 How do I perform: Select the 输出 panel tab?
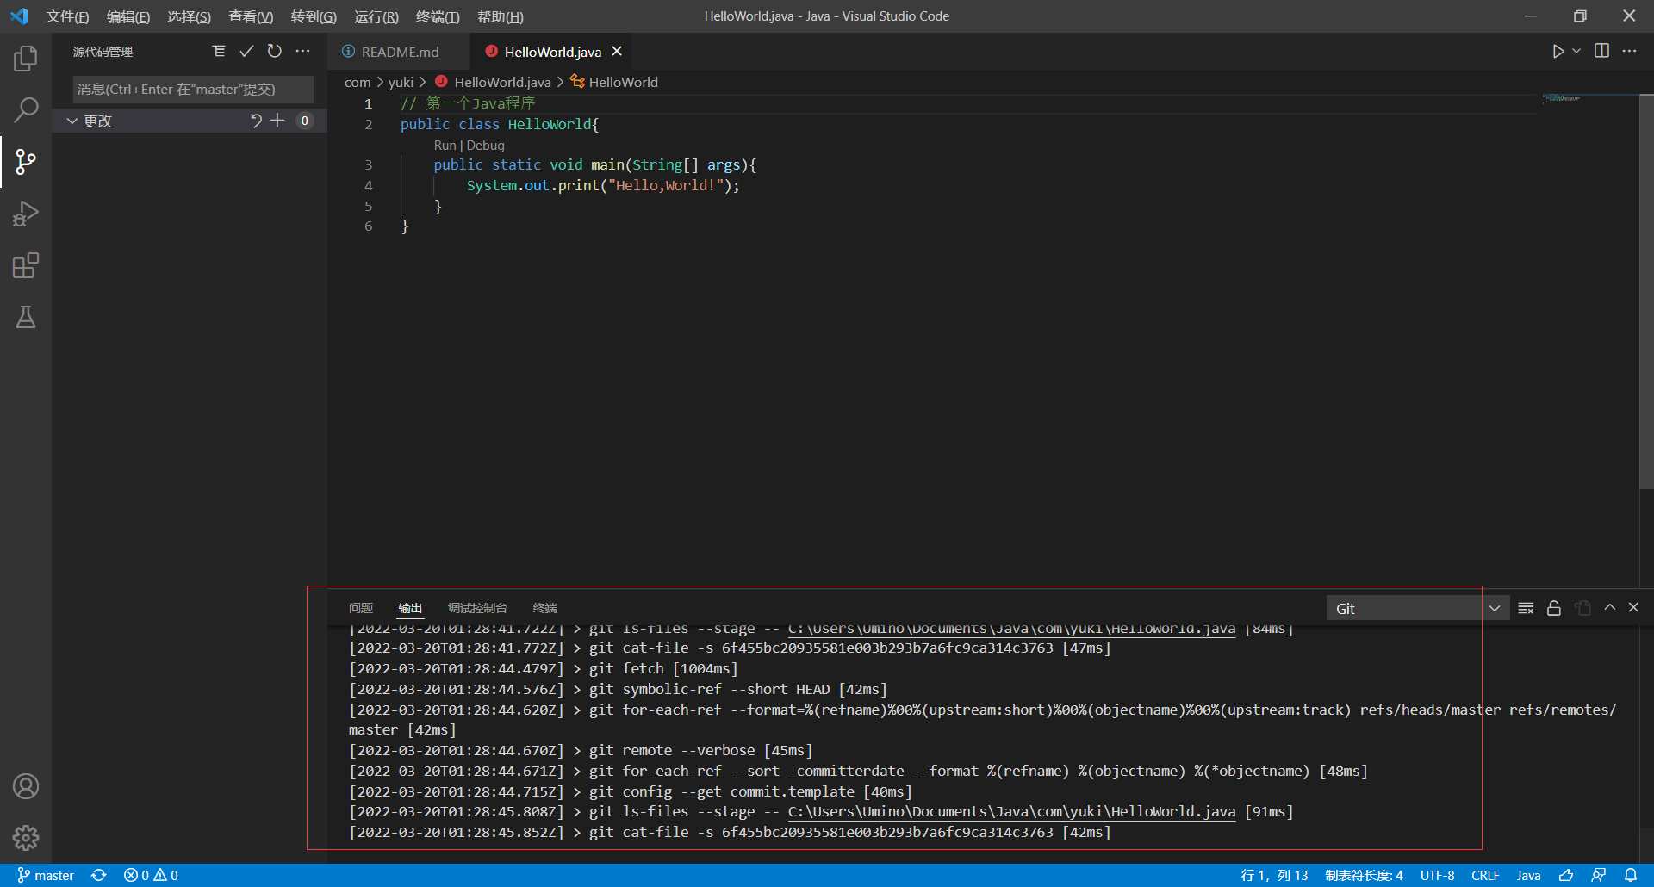point(410,608)
